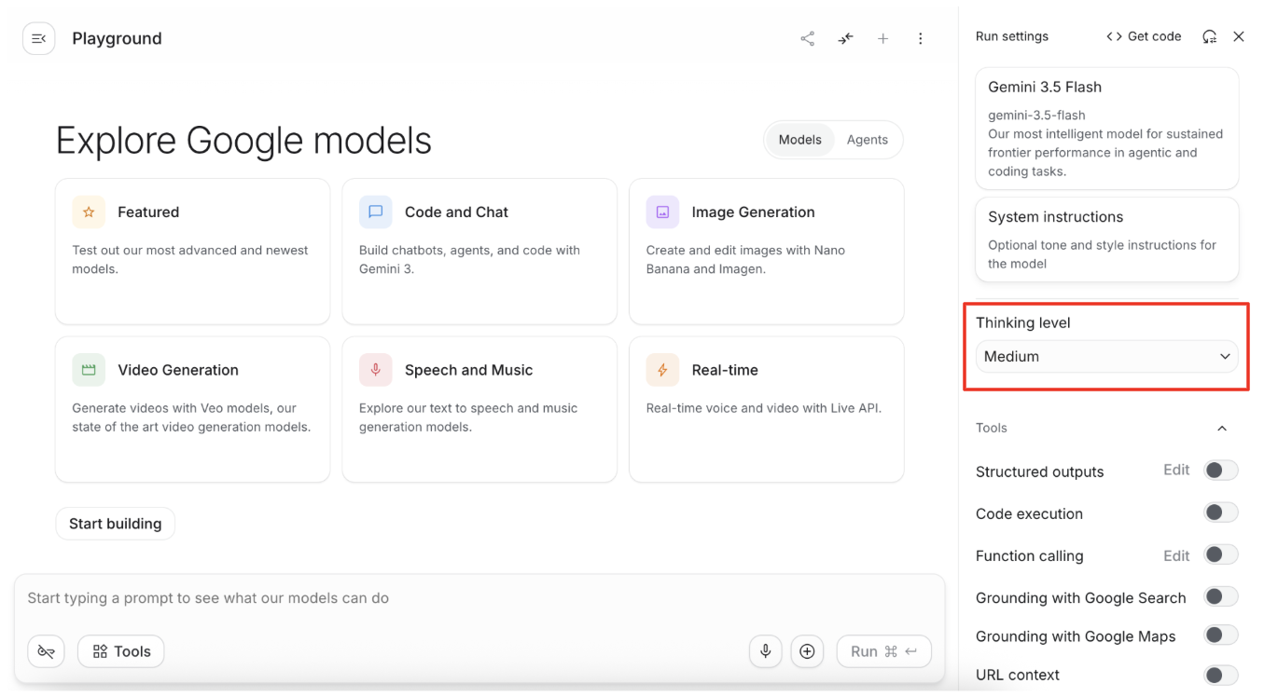The width and height of the screenshot is (1278, 697).
Task: Open the Video Generation card
Action: point(193,409)
